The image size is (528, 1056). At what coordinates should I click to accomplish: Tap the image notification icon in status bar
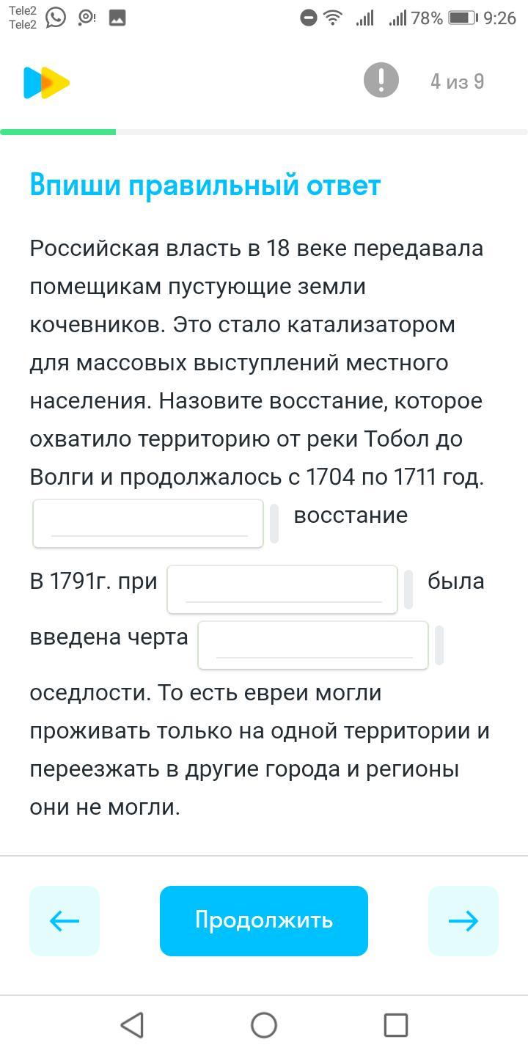(117, 18)
